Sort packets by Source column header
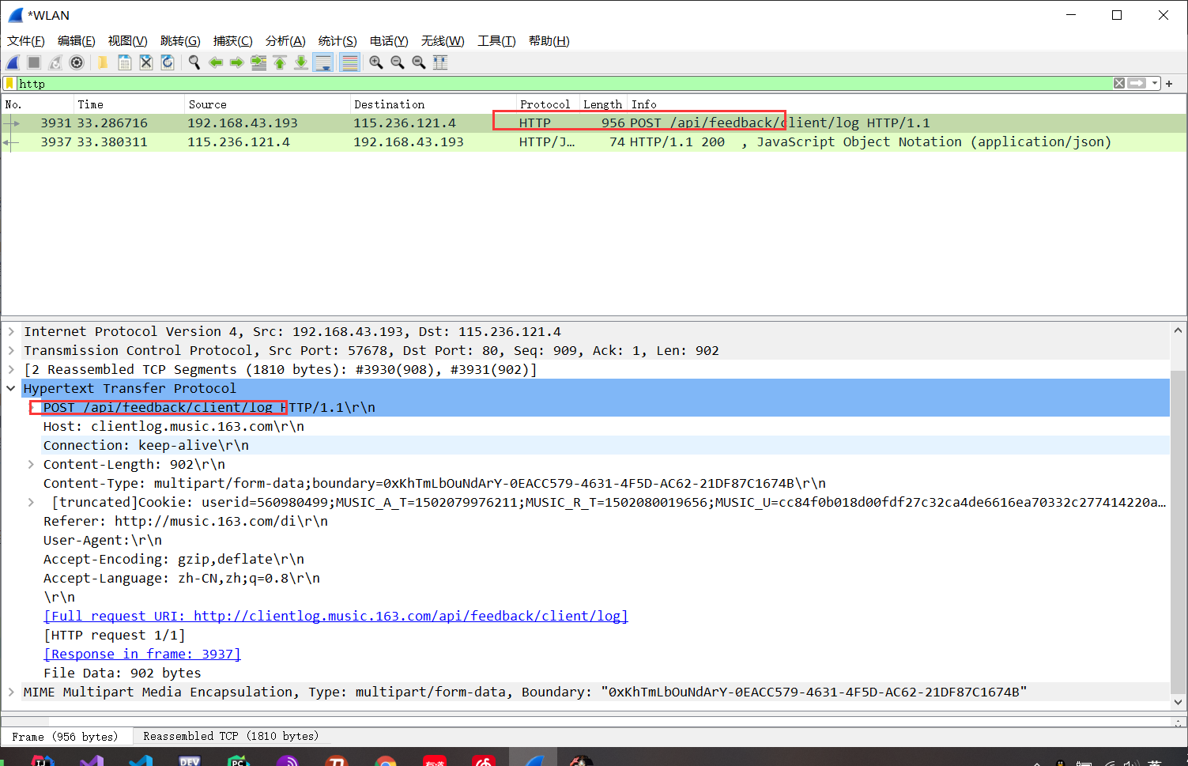The width and height of the screenshot is (1188, 766). [267, 104]
